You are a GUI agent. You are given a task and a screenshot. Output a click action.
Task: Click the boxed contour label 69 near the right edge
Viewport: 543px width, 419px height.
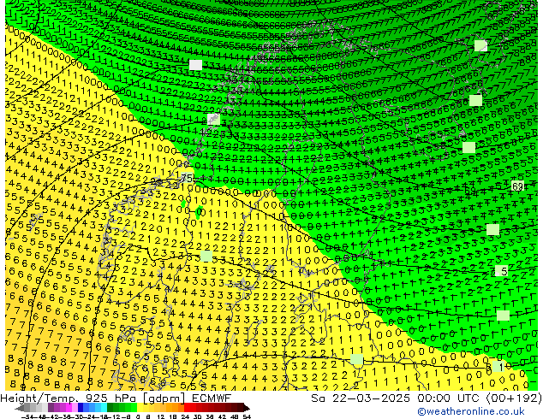tap(517, 186)
